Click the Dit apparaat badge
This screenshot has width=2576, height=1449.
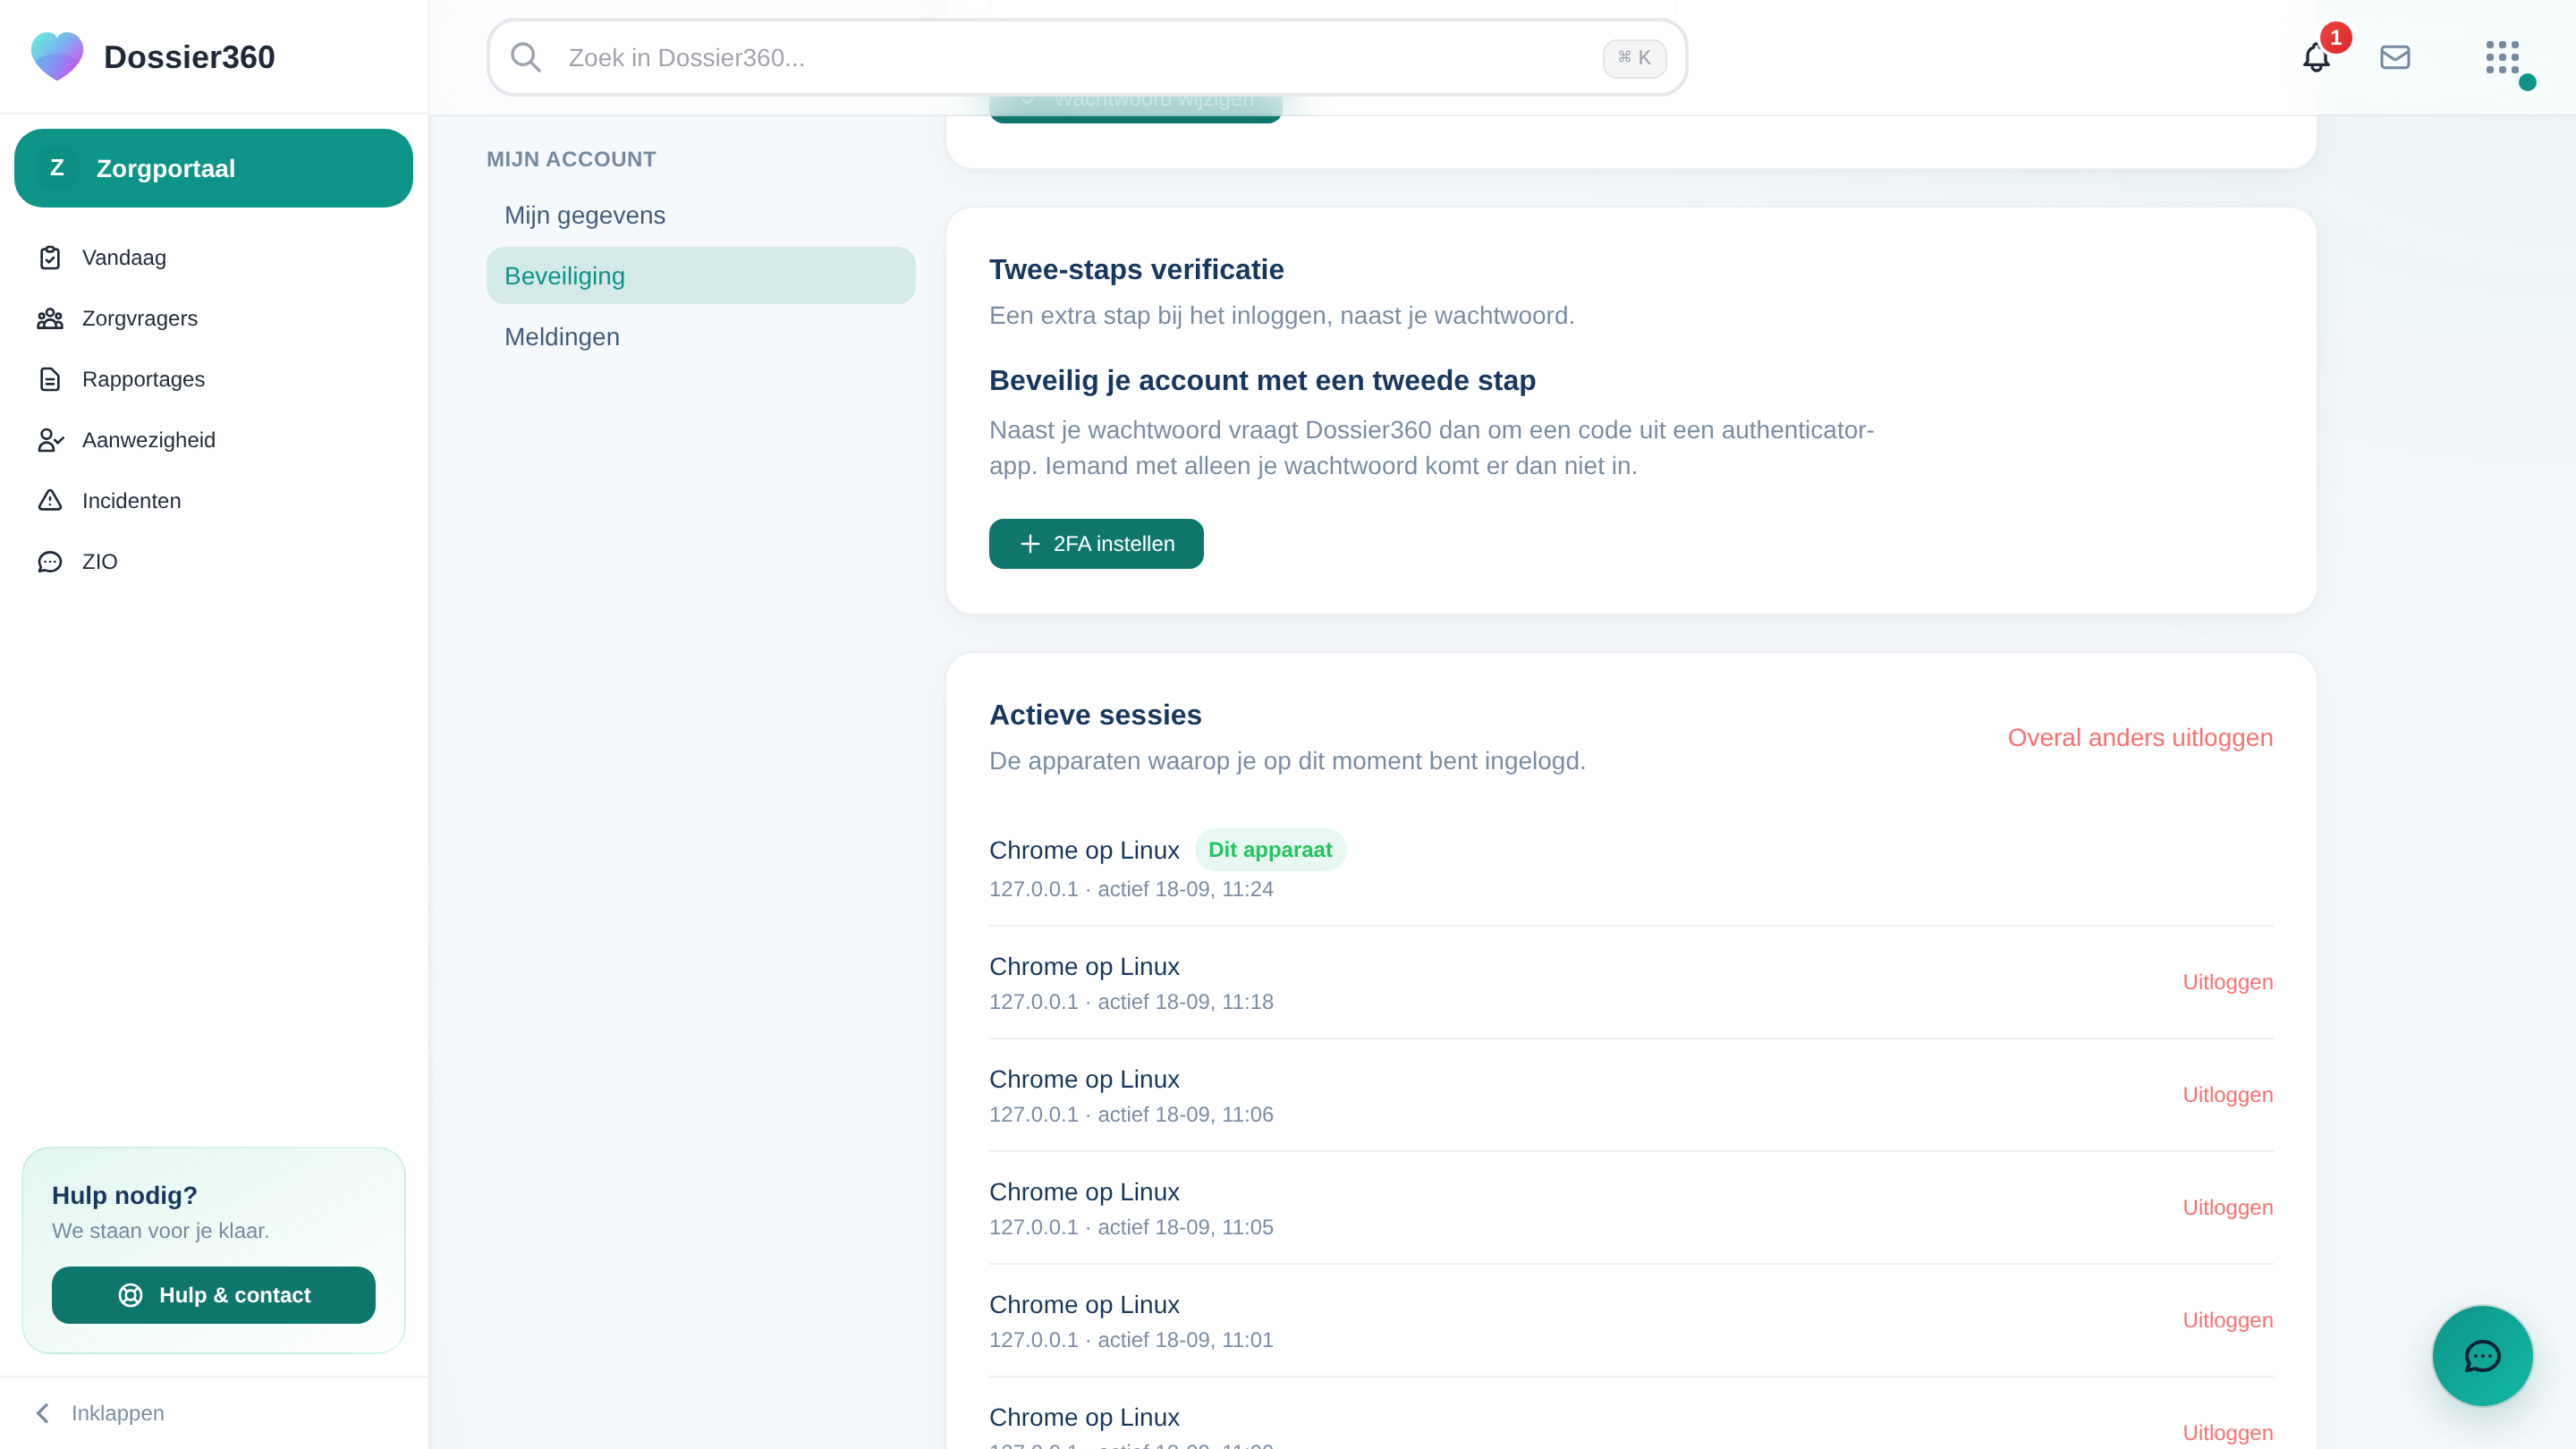[x=1270, y=850]
